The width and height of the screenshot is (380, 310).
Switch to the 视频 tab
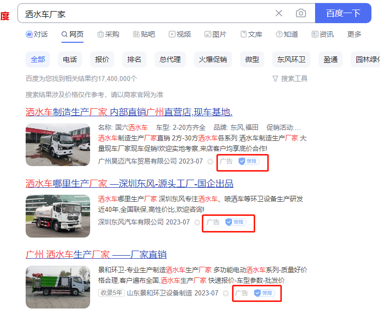(x=180, y=34)
